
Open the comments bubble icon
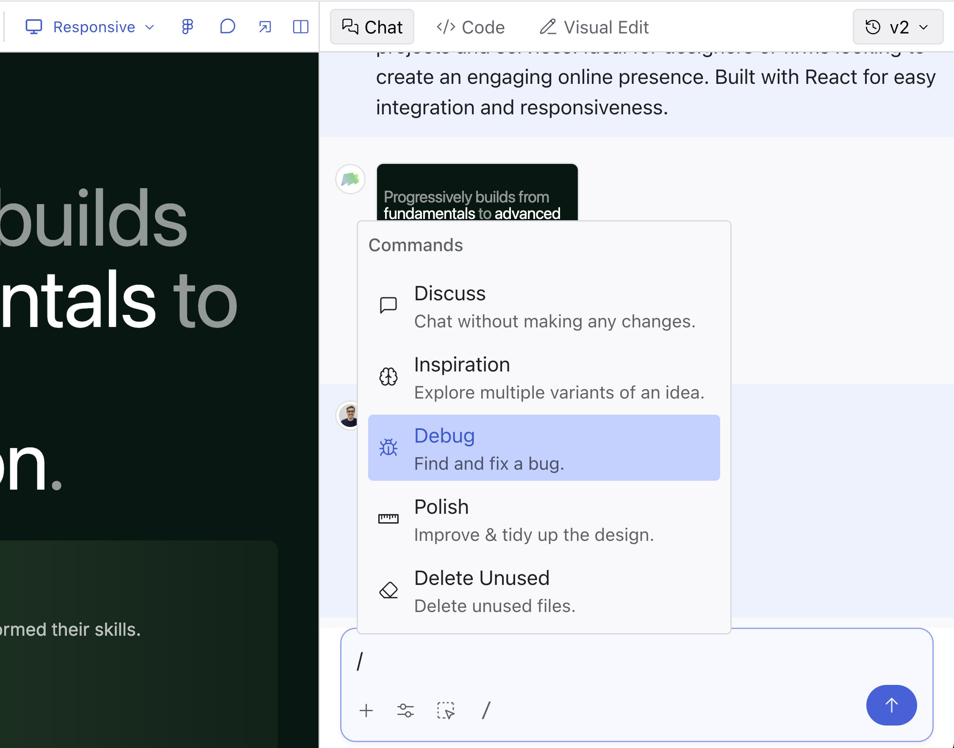point(227,27)
